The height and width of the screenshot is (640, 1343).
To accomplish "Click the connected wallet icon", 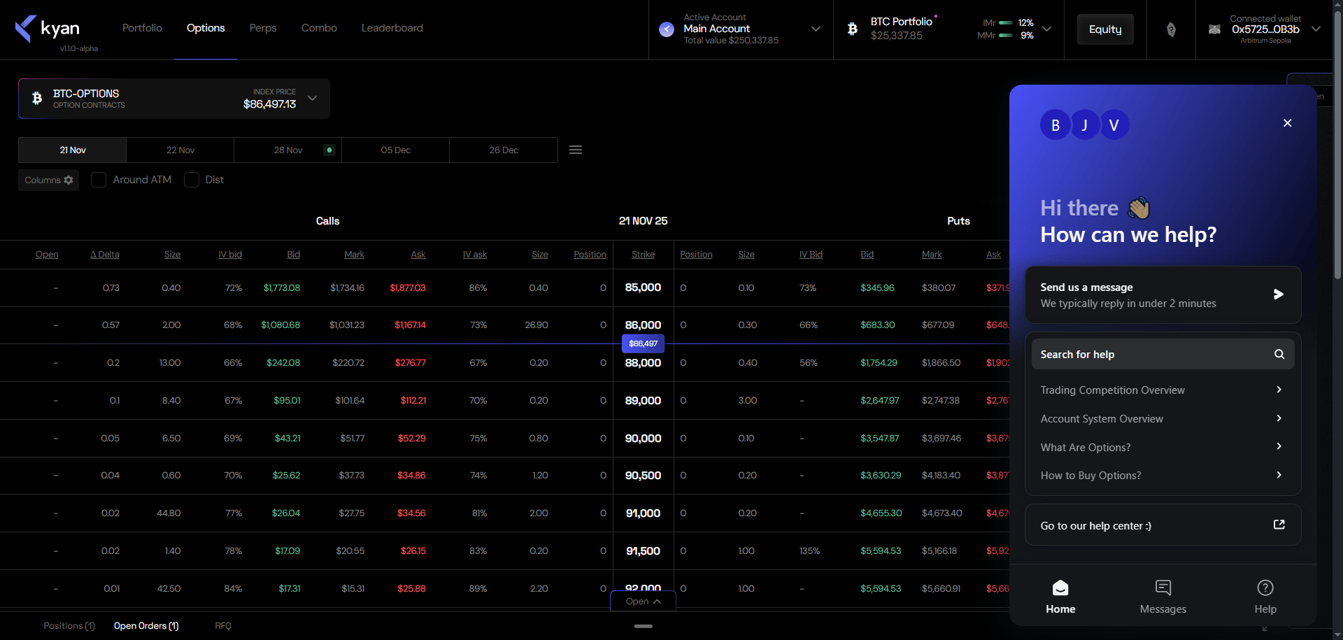I will 1215,29.
